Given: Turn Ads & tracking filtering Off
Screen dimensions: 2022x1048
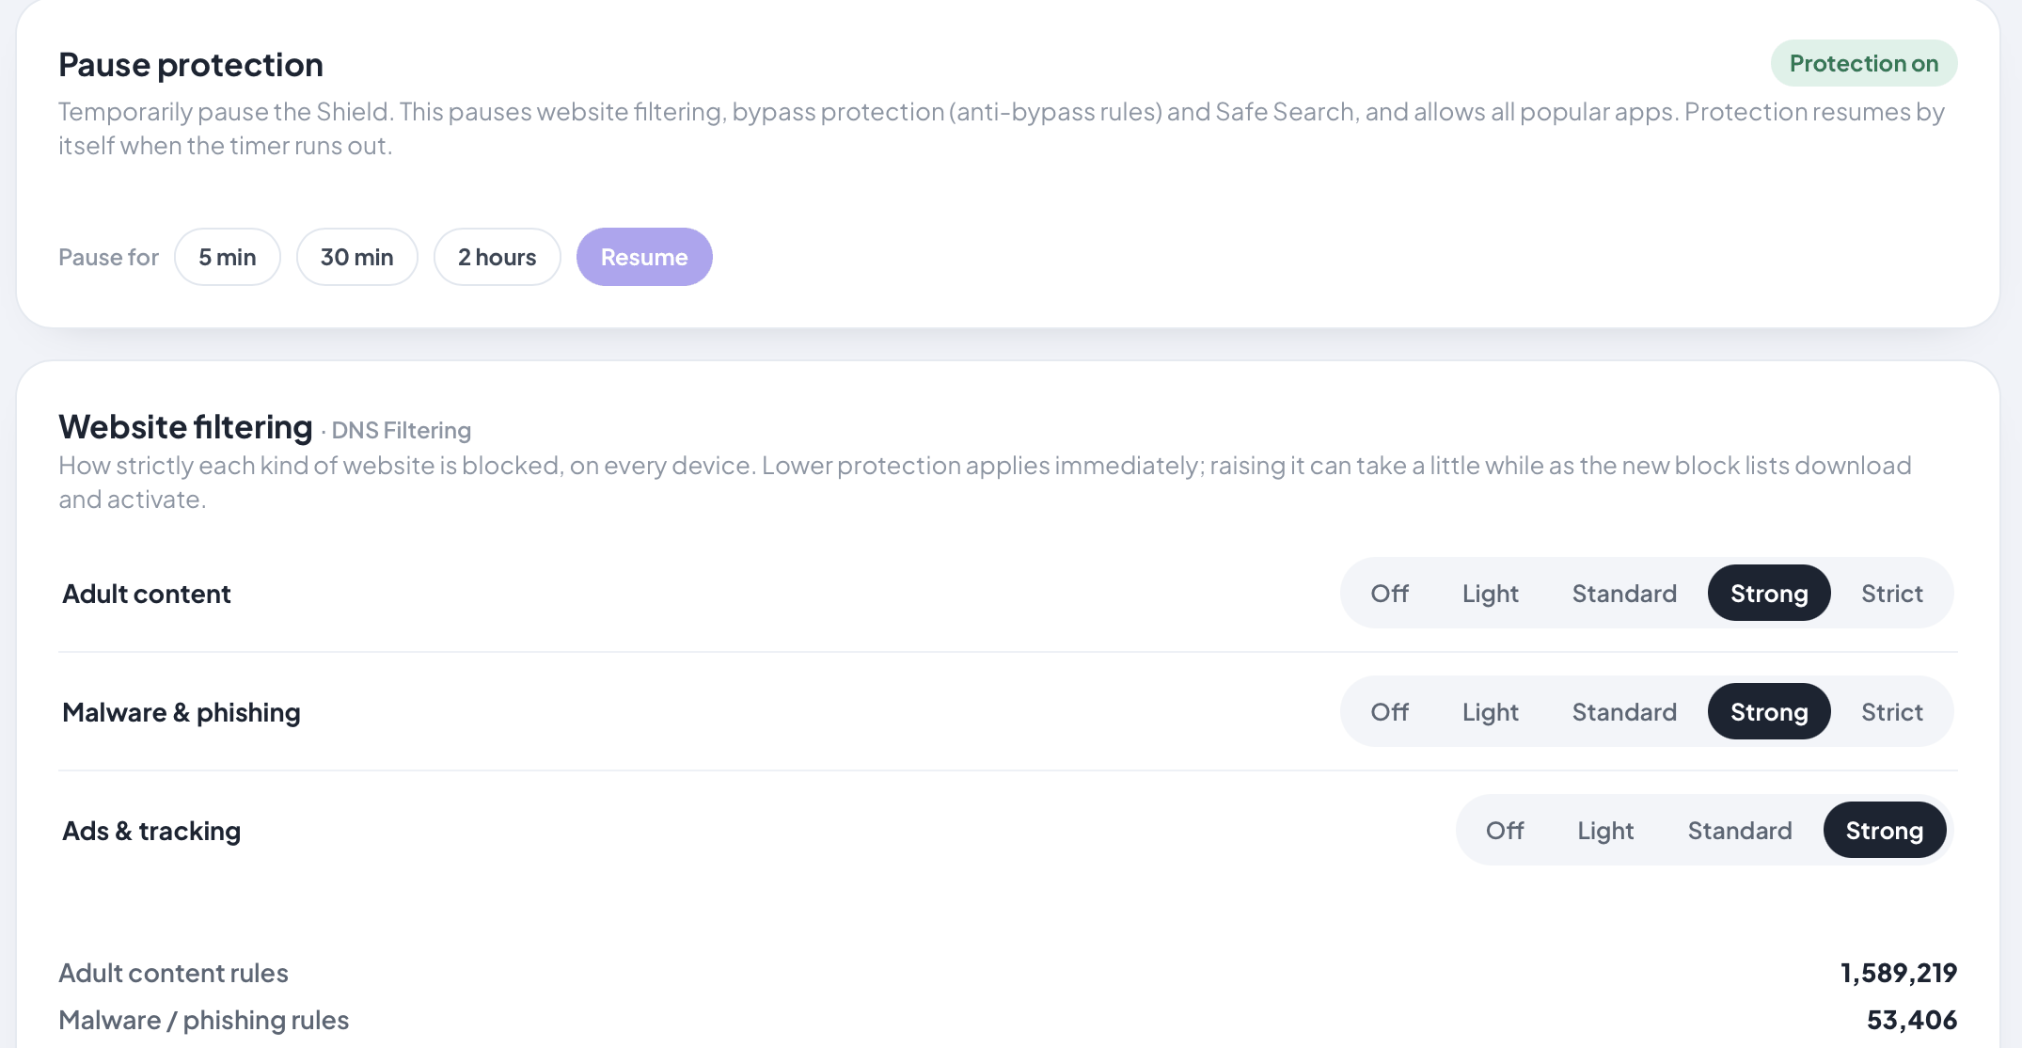Looking at the screenshot, I should pos(1505,830).
